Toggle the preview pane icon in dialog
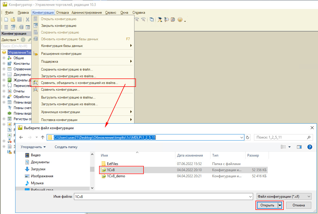318x214 pixels. click(x=299, y=147)
